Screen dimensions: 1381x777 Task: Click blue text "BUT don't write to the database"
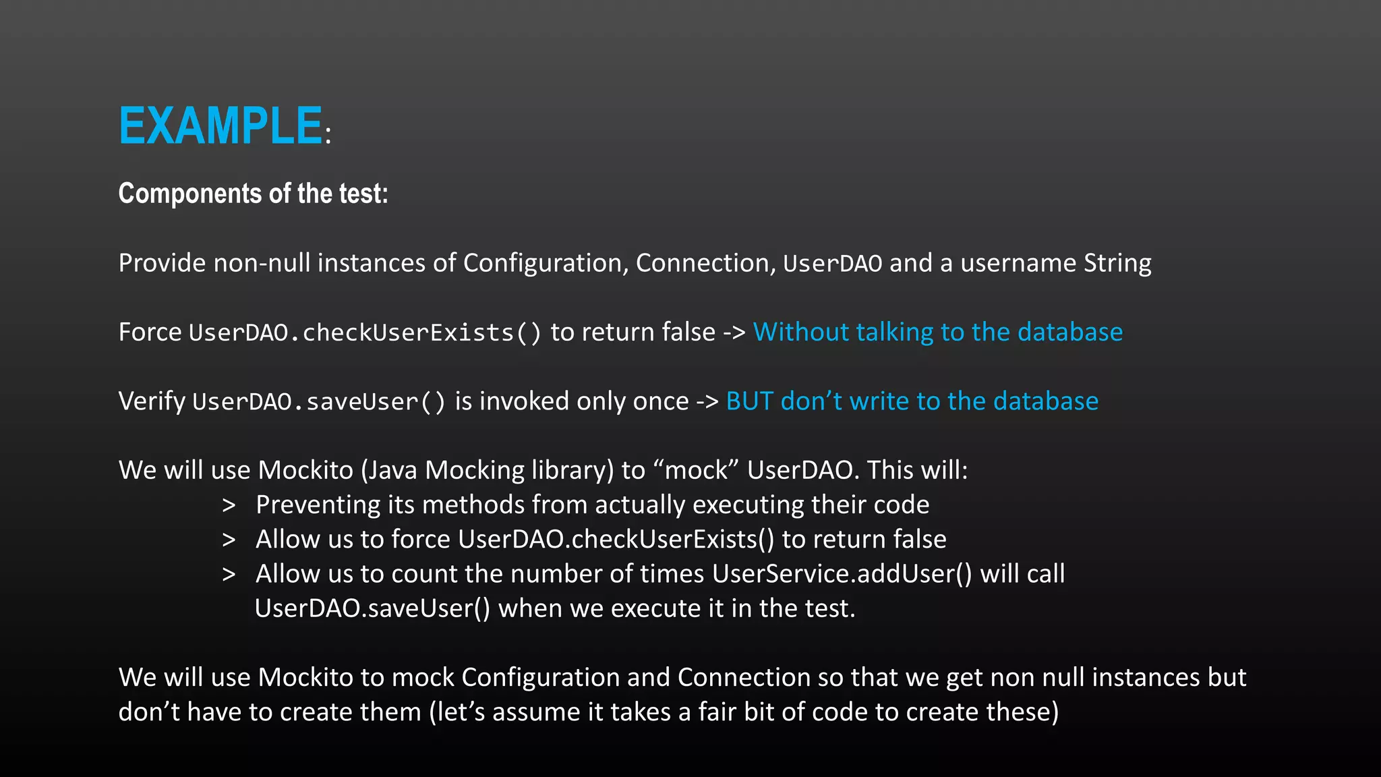[x=912, y=402]
